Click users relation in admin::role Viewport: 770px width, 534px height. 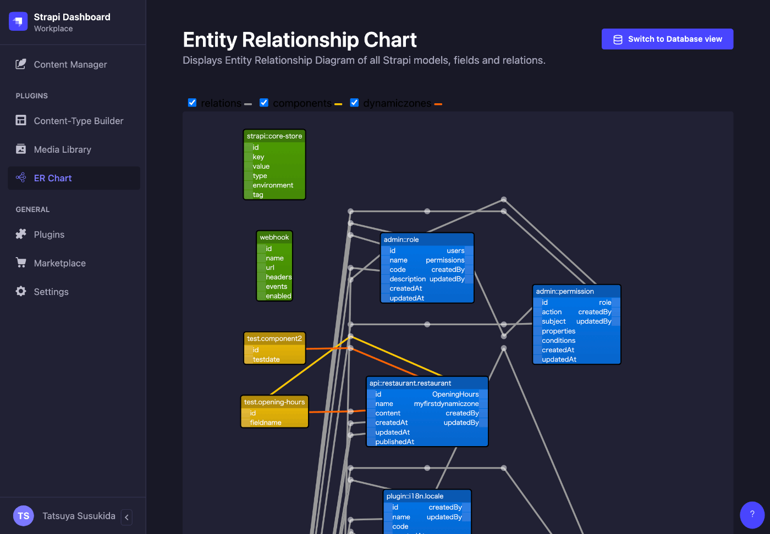pyautogui.click(x=455, y=251)
